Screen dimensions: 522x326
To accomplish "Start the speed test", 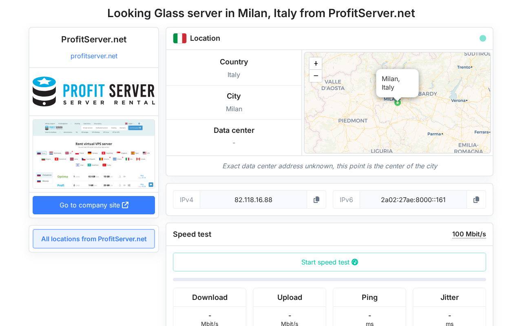I will [x=330, y=262].
